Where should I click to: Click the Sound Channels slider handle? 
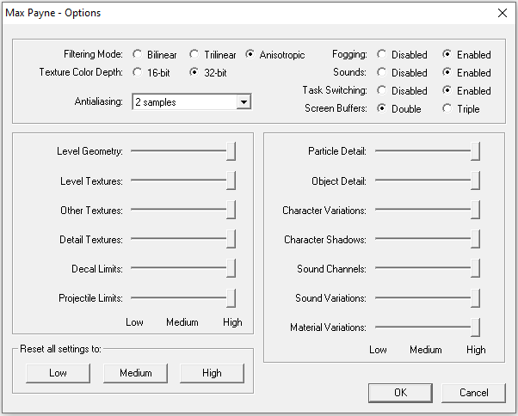(475, 269)
